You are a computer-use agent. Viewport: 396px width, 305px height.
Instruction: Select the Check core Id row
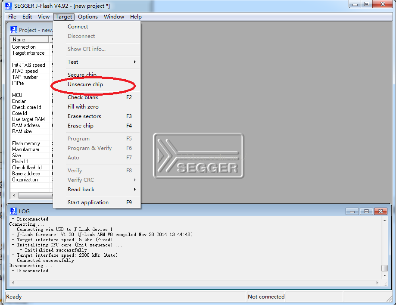pos(31,107)
